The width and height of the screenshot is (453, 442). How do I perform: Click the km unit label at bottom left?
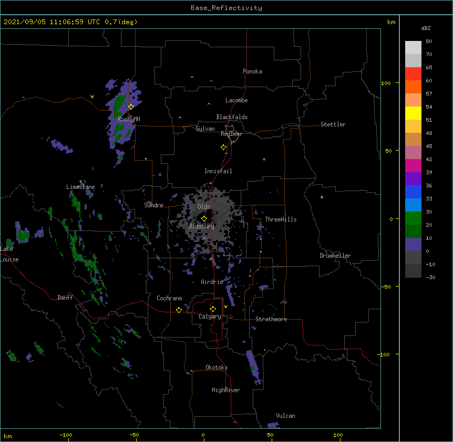pyautogui.click(x=7, y=436)
